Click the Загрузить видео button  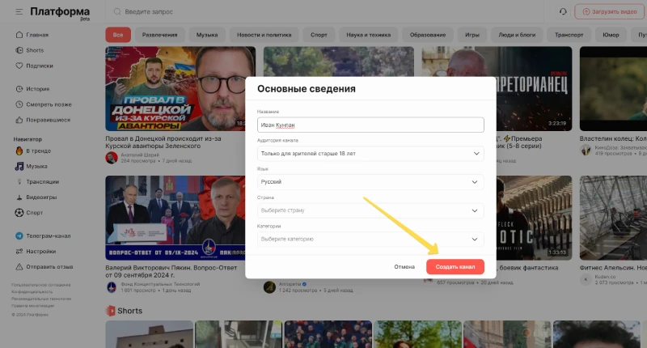[609, 11]
